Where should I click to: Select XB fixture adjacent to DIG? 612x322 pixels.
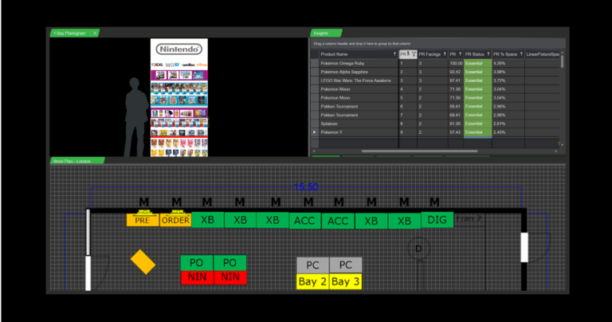point(404,221)
